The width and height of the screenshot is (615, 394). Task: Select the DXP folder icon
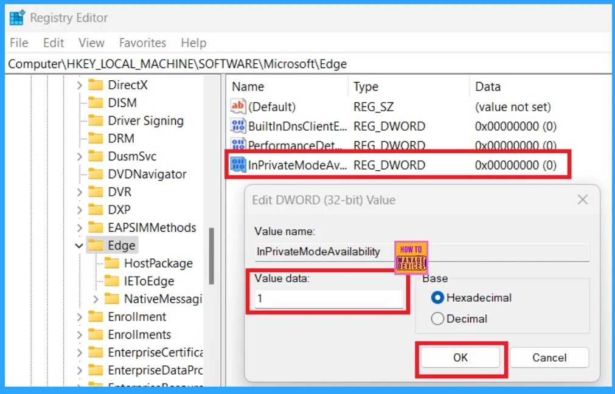pyautogui.click(x=96, y=210)
